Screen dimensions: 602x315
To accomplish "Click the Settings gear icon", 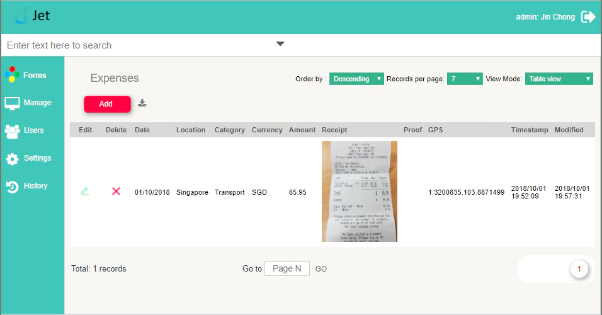I will tap(12, 159).
